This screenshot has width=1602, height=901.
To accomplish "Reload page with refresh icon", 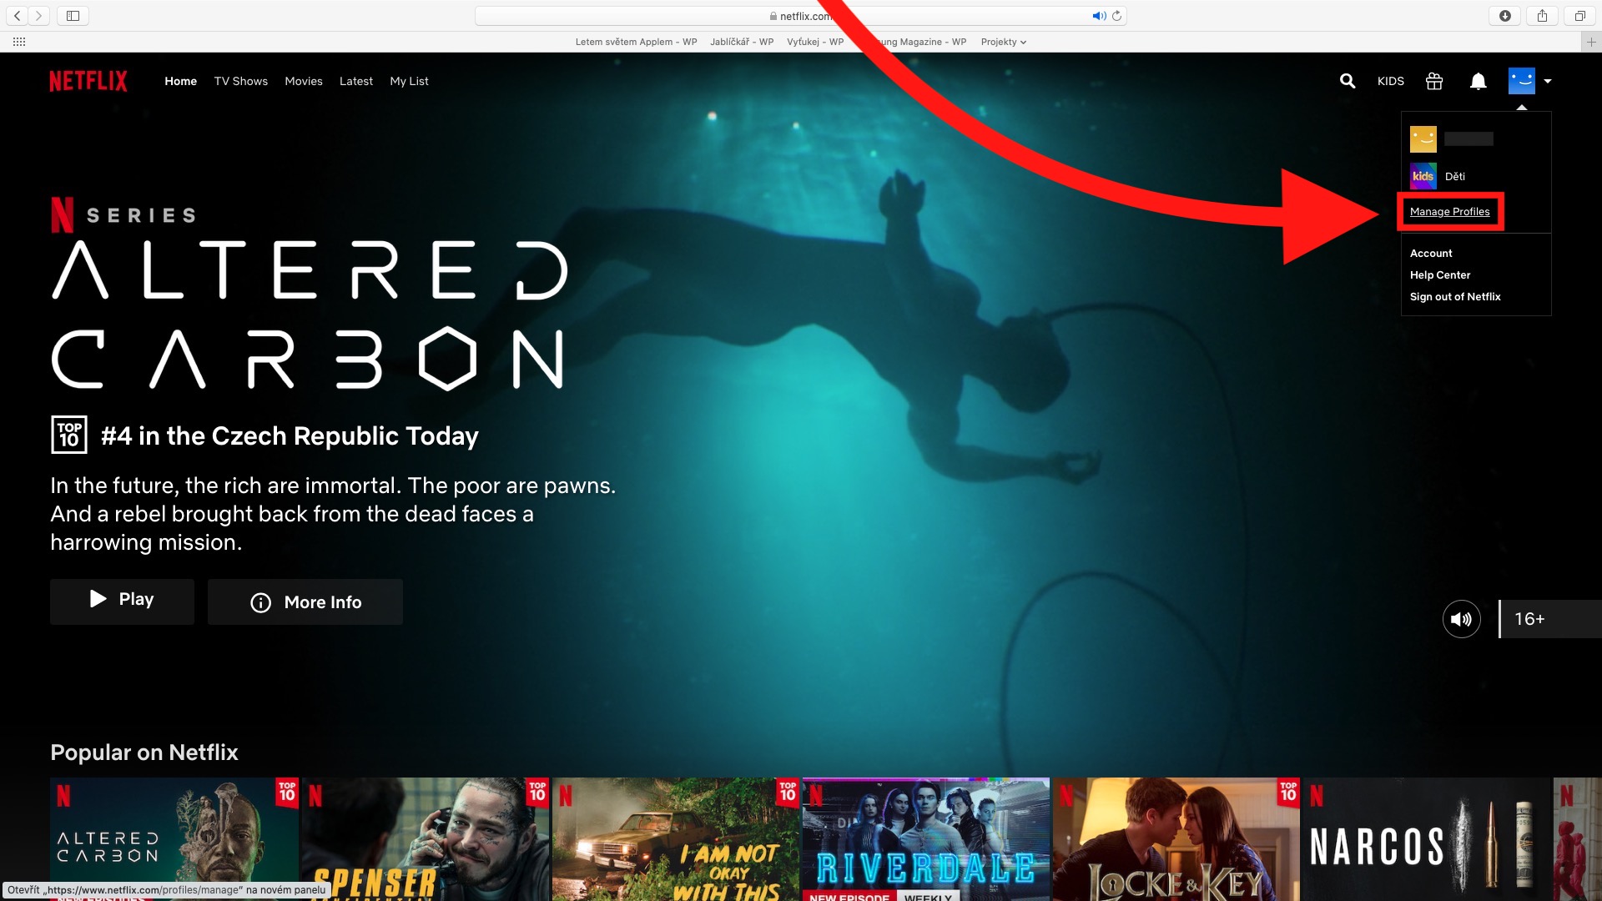I will 1116,16.
